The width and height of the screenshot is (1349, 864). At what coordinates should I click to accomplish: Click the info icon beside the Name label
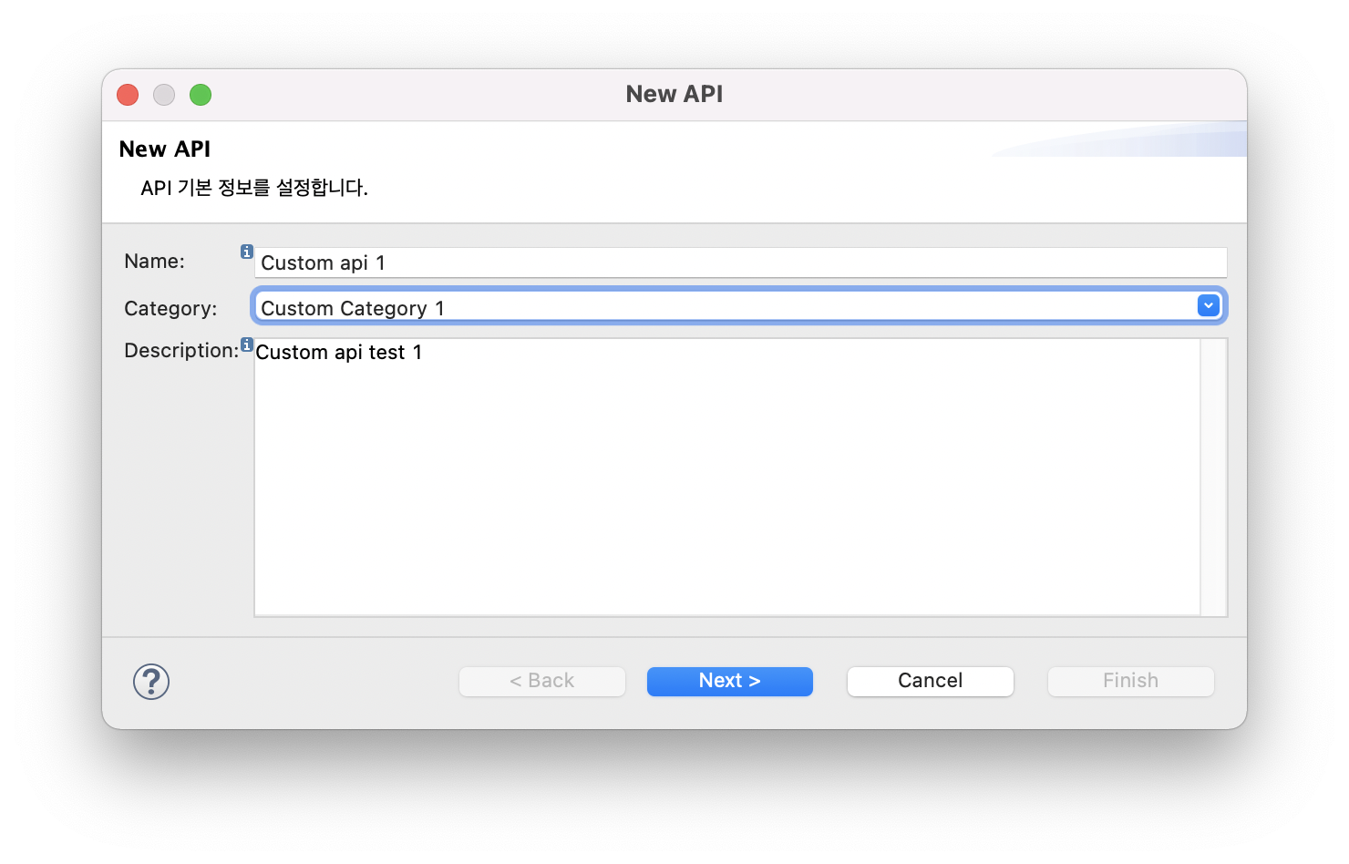click(246, 252)
